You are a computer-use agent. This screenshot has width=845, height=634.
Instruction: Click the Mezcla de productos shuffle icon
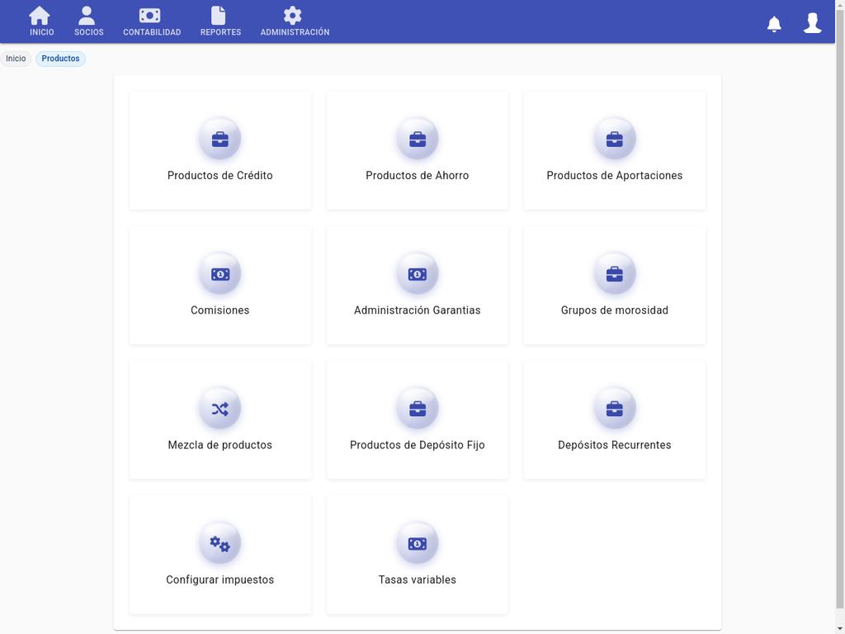point(220,409)
